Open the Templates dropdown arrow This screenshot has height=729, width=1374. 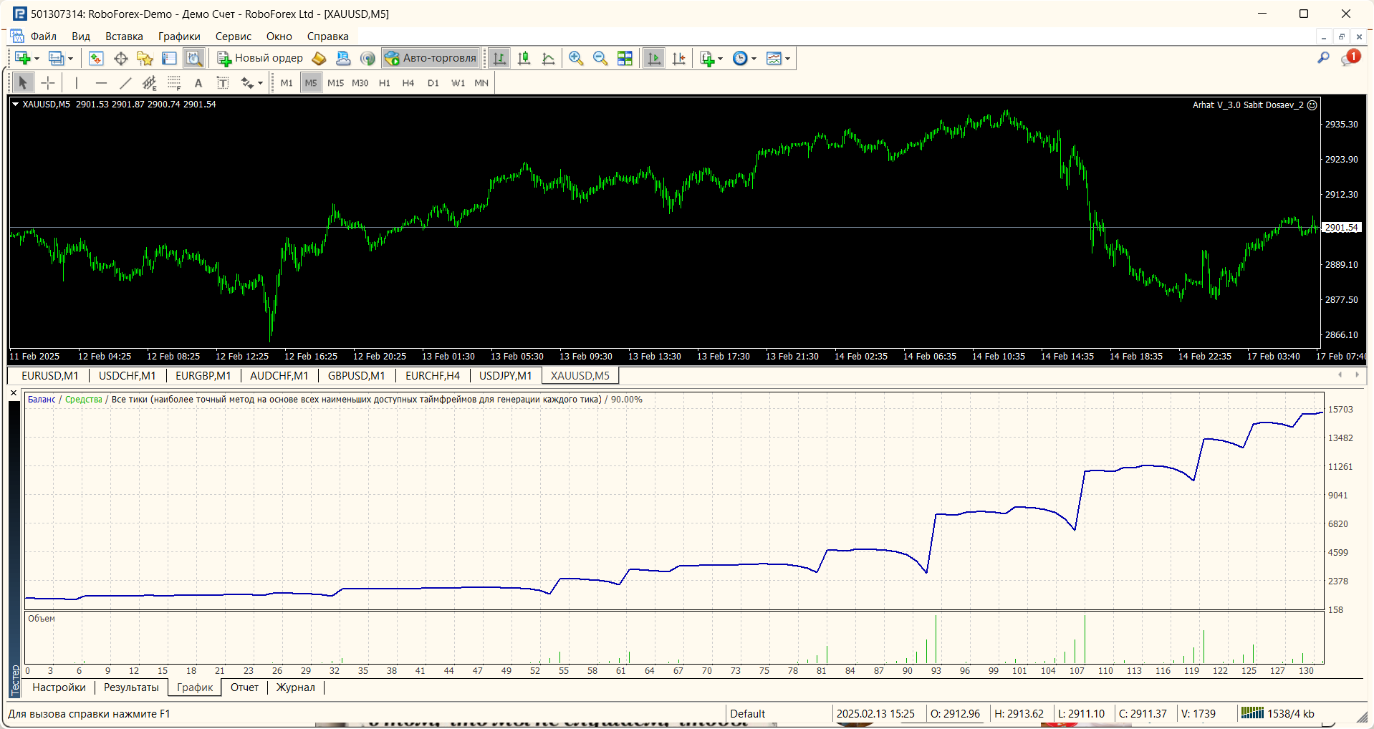tap(787, 59)
